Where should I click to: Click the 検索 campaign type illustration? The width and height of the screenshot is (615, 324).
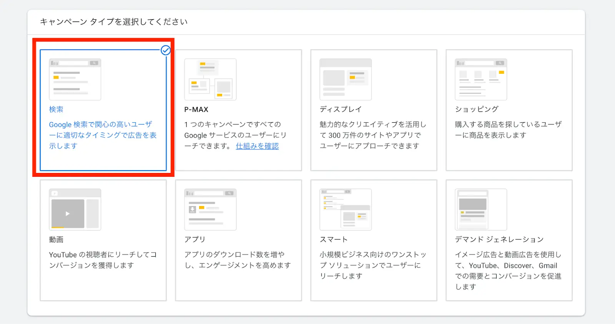coord(75,79)
